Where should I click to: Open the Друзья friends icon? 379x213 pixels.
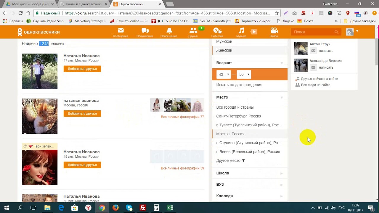point(193,32)
